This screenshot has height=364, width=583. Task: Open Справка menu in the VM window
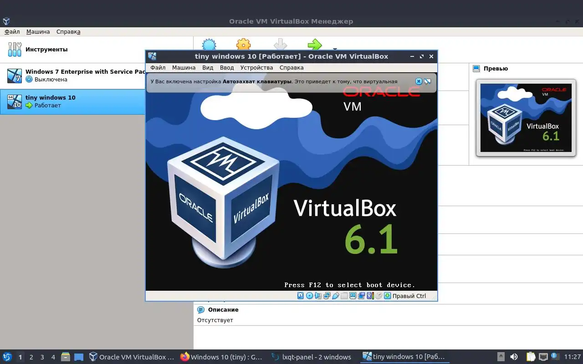(x=291, y=67)
